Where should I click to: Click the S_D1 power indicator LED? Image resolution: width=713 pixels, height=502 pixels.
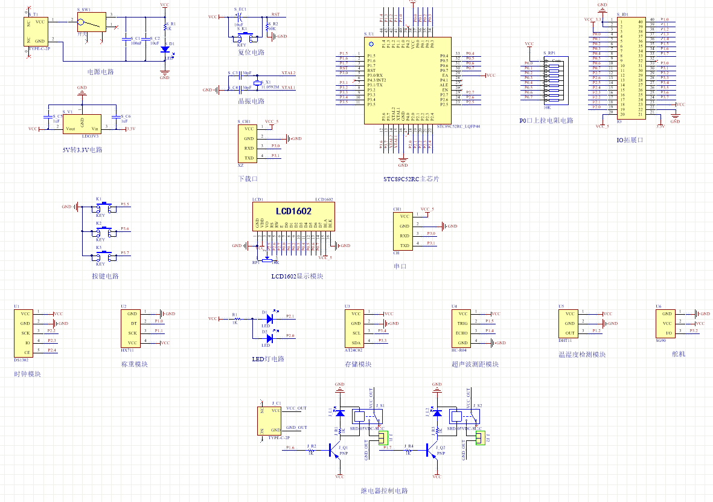pos(165,49)
